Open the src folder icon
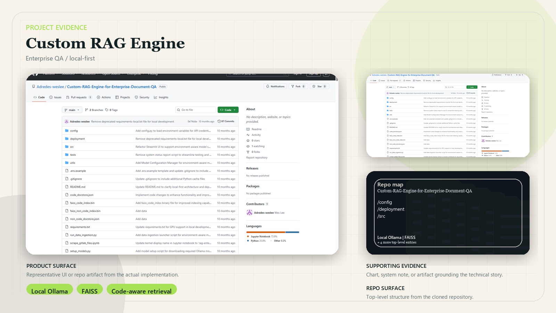Viewport: 556px width, 313px height. 67,146
